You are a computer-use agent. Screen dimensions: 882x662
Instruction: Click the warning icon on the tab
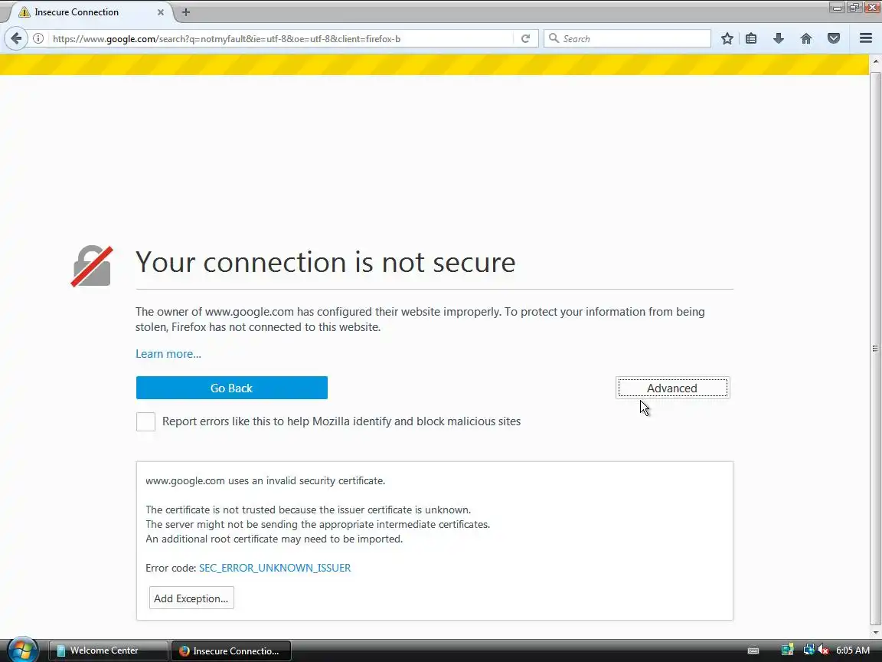coord(24,11)
